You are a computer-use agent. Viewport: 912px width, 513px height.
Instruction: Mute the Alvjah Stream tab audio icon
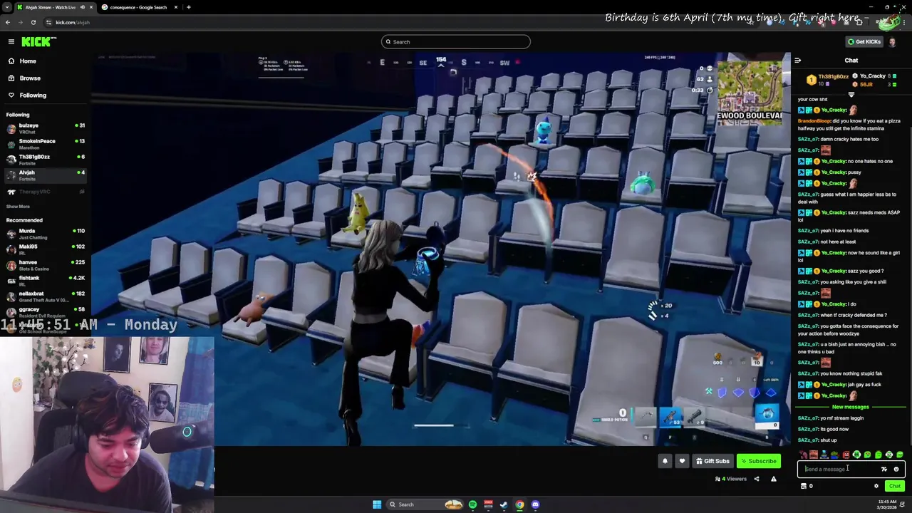coord(83,7)
